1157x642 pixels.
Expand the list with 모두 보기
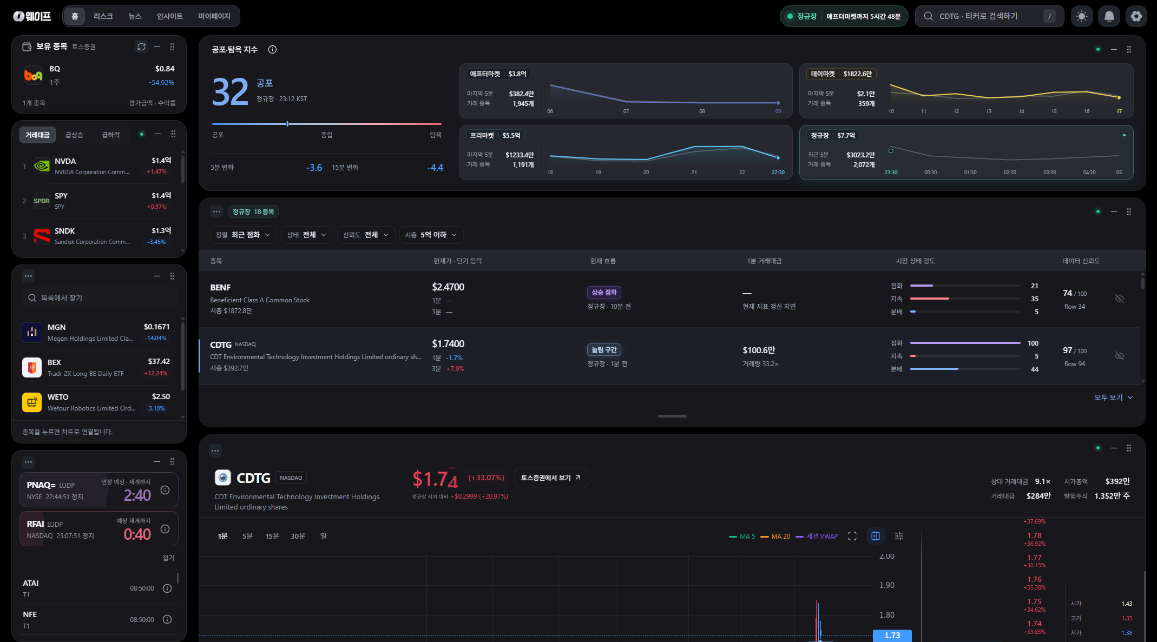1114,398
